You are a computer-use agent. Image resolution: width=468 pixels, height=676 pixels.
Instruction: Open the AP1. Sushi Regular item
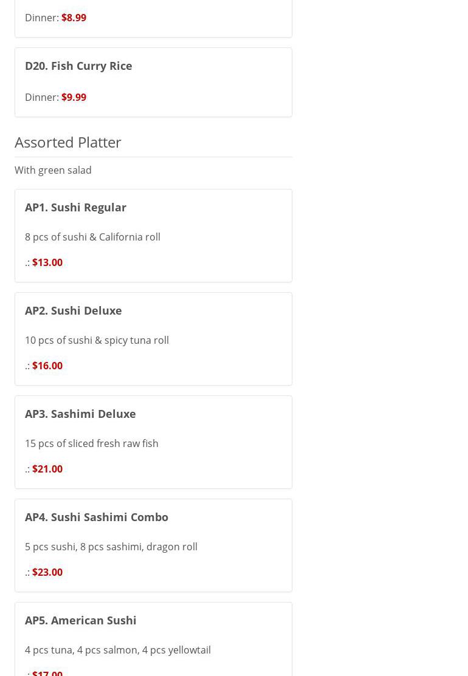pos(75,207)
